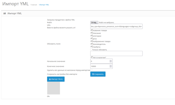175x105 pixels.
Task: Uncheck the Описание checkbox
Action: pos(91,33)
